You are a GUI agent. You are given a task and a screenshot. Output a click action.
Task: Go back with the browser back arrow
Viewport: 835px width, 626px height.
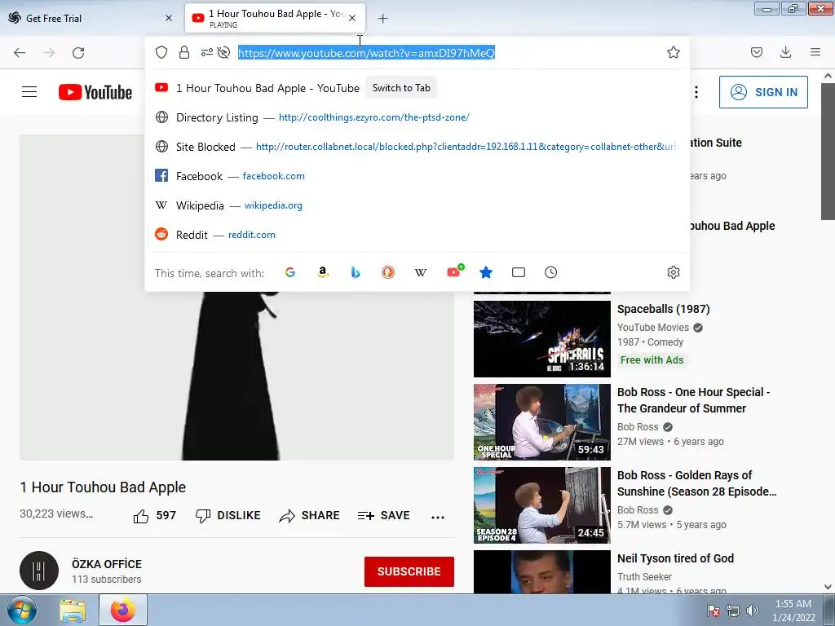(x=20, y=53)
